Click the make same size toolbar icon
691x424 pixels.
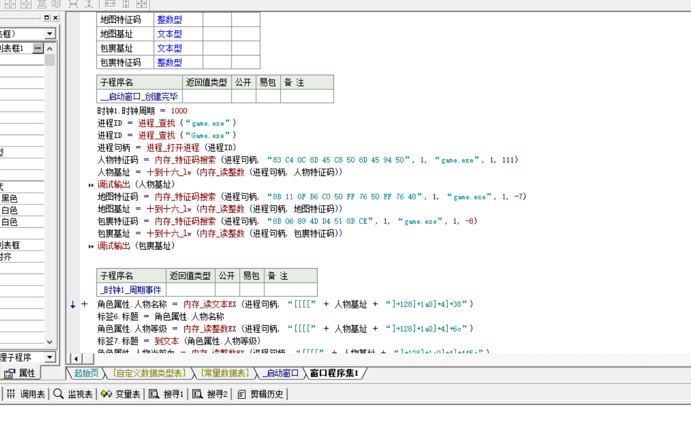(142, 4)
